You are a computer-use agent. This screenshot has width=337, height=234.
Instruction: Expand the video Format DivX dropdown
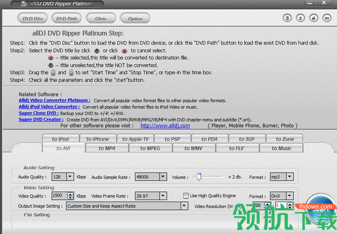pos(289,196)
